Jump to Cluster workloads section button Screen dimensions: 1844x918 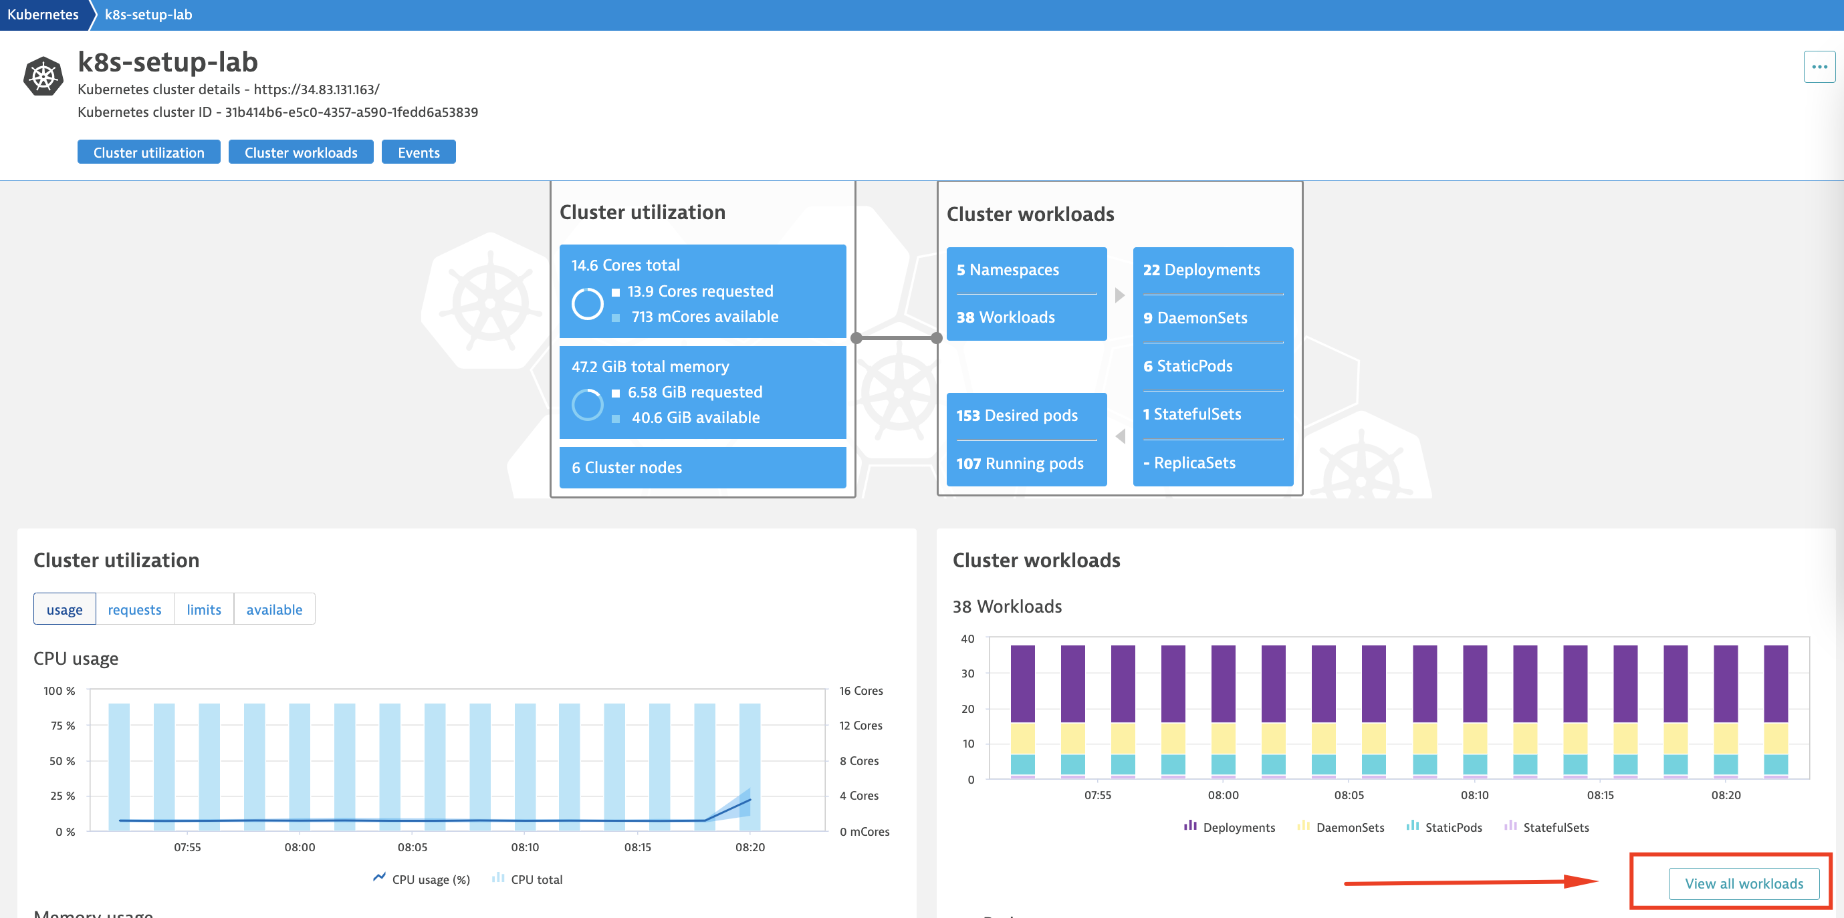coord(301,152)
